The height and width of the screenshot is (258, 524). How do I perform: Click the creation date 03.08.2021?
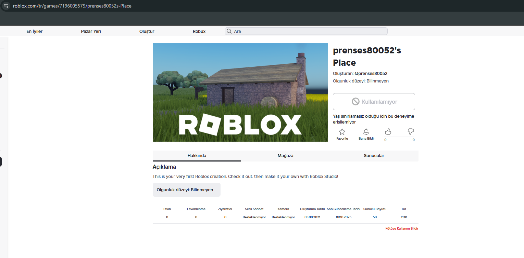point(312,217)
